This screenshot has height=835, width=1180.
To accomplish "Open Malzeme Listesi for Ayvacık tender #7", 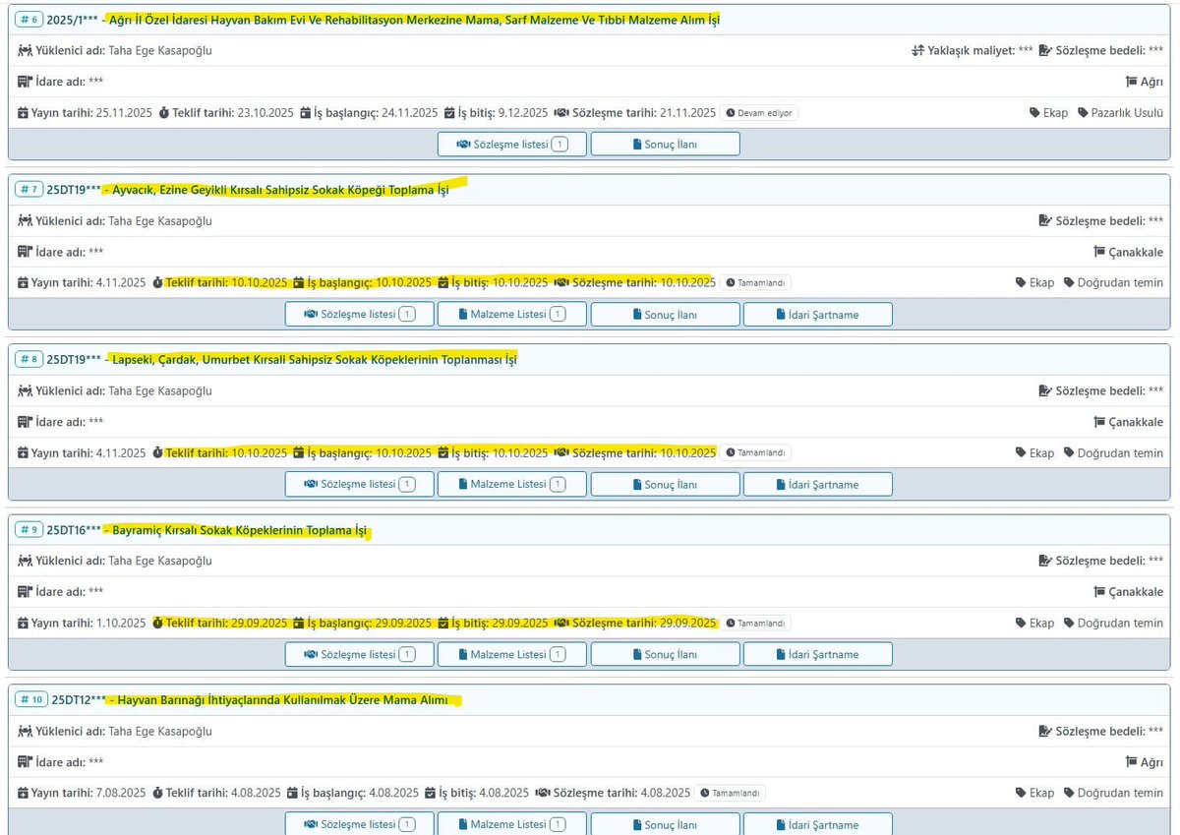I will pyautogui.click(x=512, y=314).
